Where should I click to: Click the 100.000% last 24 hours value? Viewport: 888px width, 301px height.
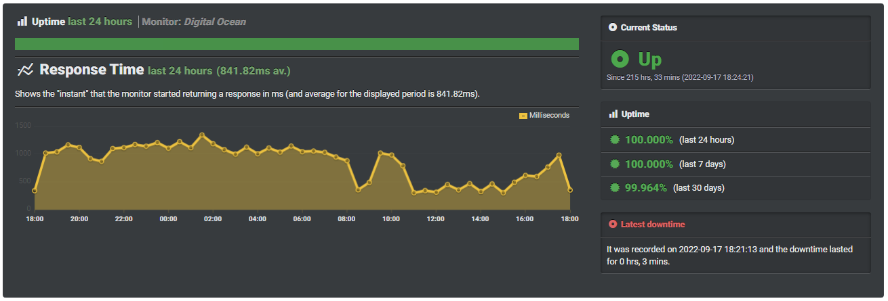point(649,140)
